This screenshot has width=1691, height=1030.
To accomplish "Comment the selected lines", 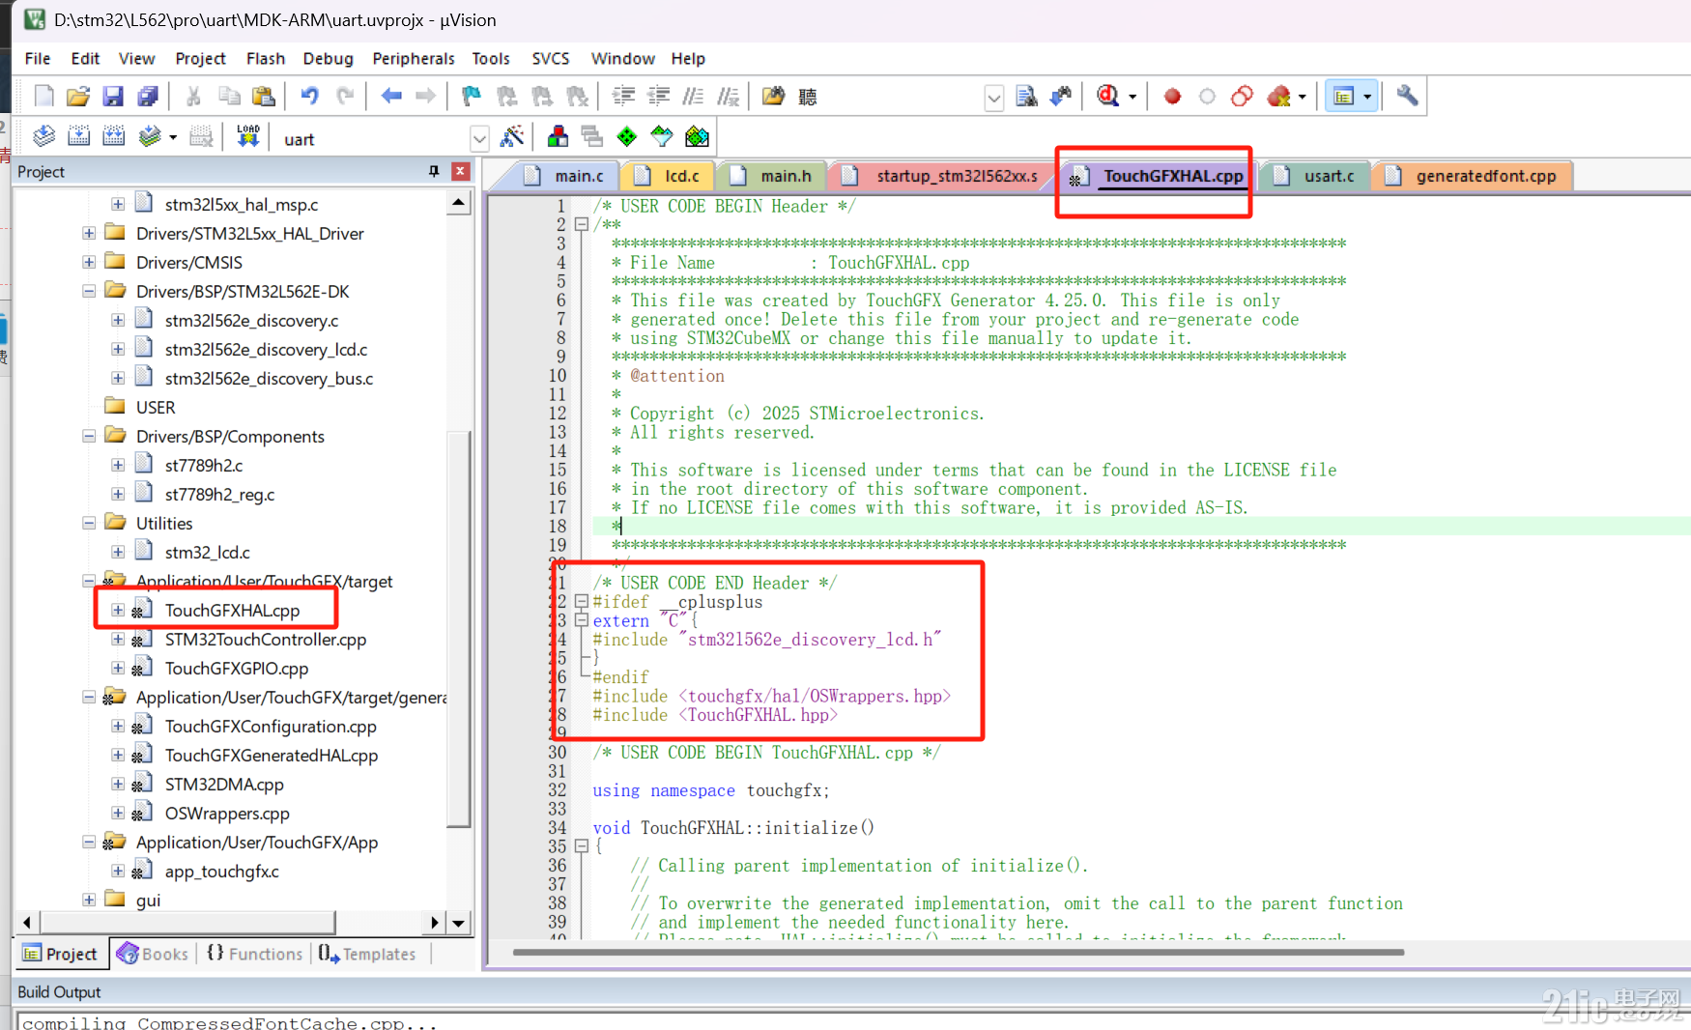I will tap(694, 96).
